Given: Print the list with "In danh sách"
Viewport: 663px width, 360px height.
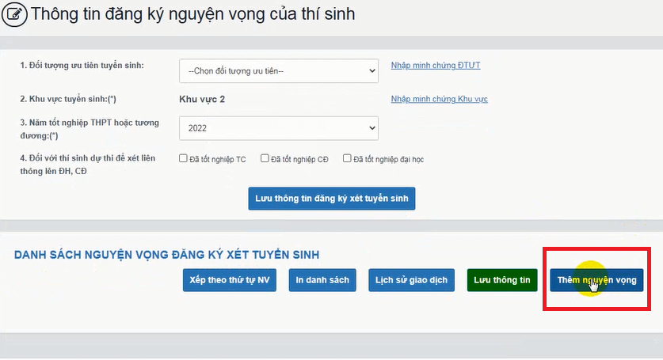Looking at the screenshot, I should tap(322, 281).
